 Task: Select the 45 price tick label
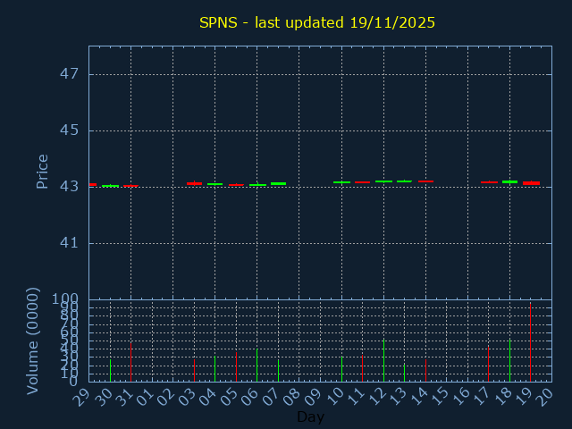tap(70, 130)
